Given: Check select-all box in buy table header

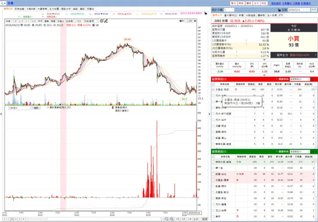Looking at the screenshot, I should 213,84.
